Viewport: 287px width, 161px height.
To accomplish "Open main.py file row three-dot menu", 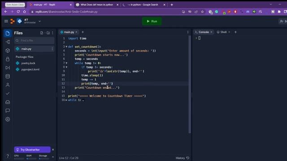I will (52, 49).
